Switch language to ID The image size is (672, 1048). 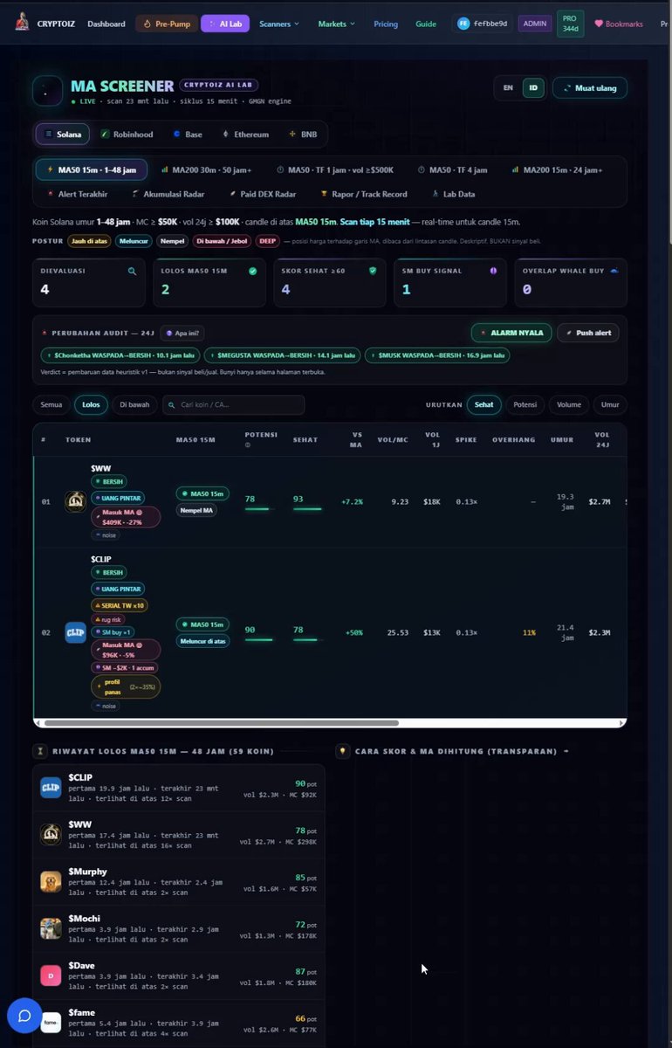[x=532, y=87]
